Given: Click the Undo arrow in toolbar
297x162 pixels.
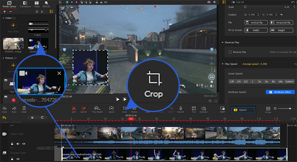Looking at the screenshot, I should pyautogui.click(x=5, y=108).
